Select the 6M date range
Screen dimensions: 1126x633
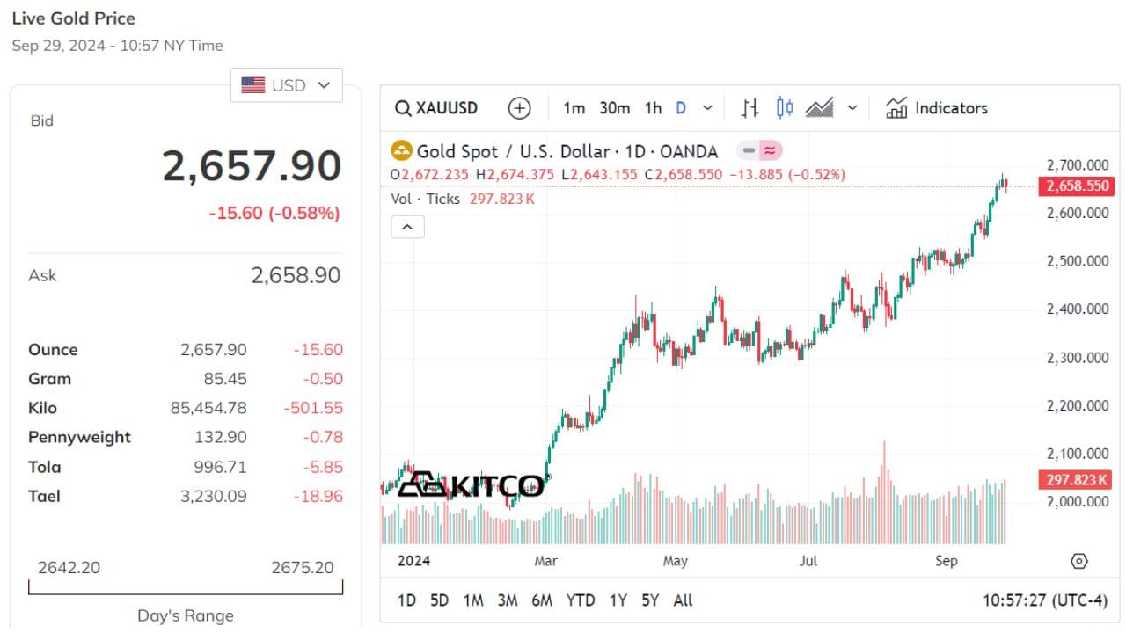[542, 600]
